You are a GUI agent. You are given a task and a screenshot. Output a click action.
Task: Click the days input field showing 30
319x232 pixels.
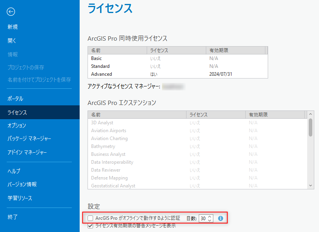click(203, 218)
